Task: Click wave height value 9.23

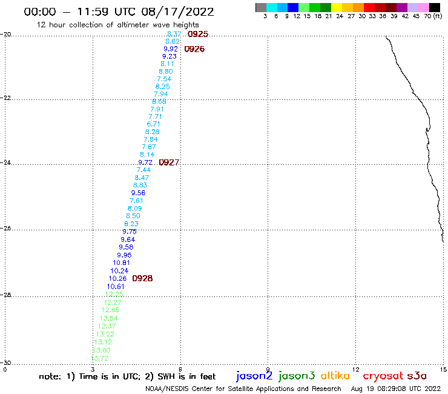Action: [x=169, y=56]
